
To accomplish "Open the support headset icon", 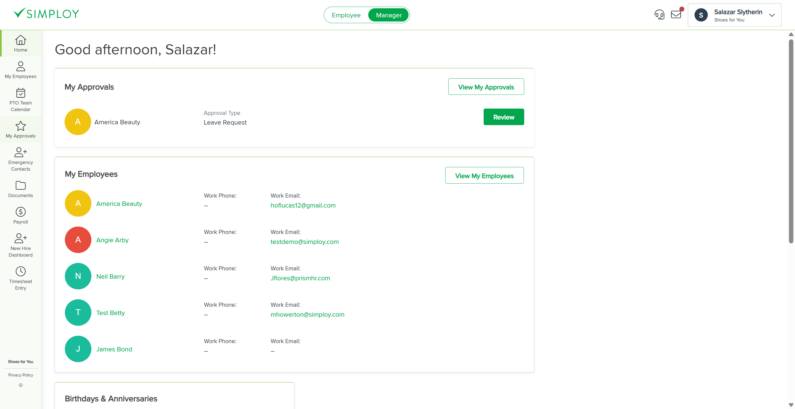I will pyautogui.click(x=659, y=15).
